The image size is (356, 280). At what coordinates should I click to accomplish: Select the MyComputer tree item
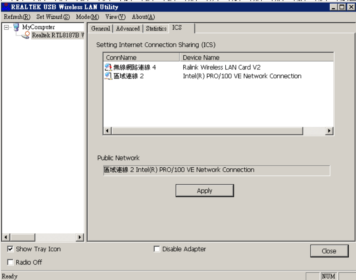[39, 27]
